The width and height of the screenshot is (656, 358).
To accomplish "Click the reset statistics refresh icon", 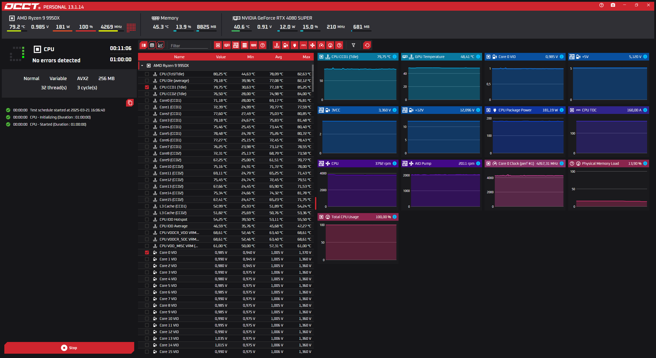I will [x=367, y=45].
